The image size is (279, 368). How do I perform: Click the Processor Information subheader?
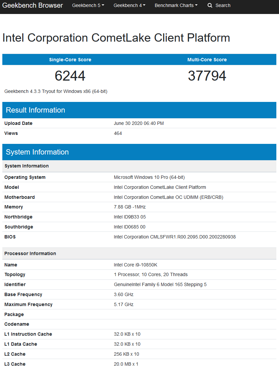tap(139, 253)
